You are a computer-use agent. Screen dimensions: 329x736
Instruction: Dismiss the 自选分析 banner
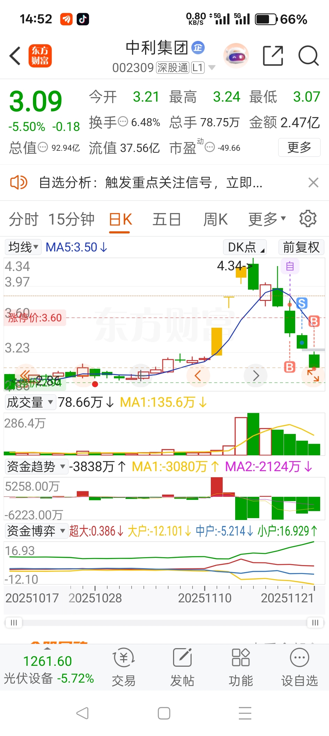coord(313,183)
